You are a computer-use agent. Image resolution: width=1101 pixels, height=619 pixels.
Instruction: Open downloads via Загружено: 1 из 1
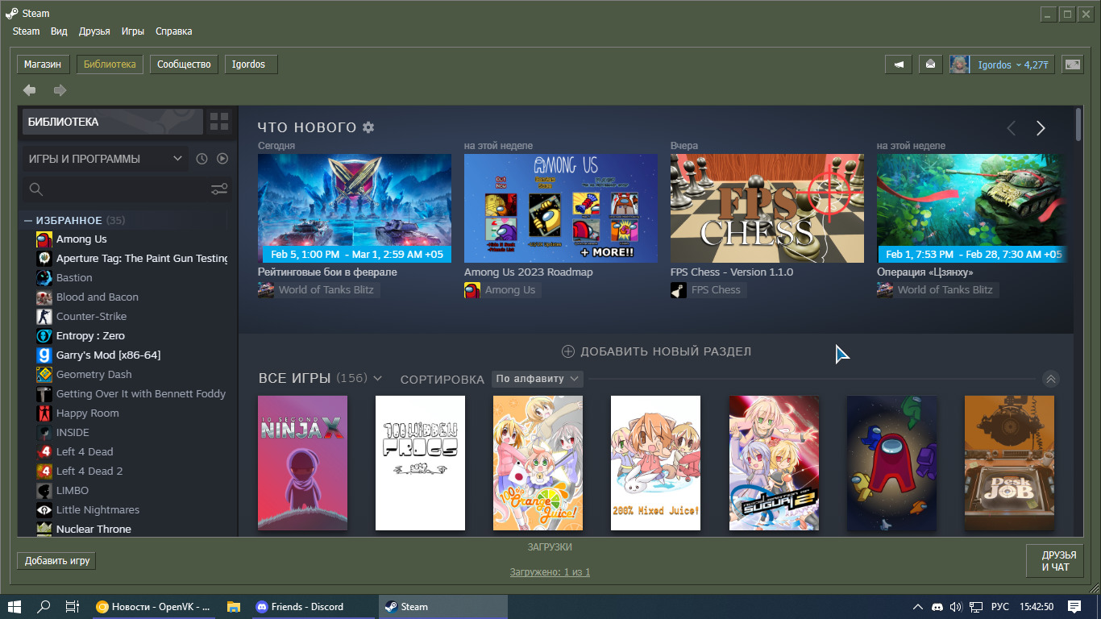click(550, 572)
